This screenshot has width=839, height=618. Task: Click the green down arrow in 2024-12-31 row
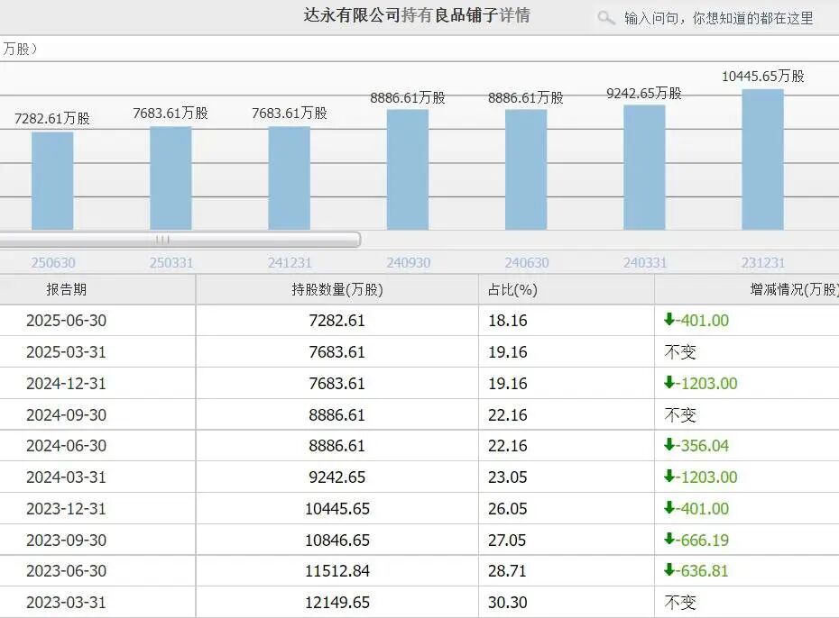pos(669,383)
